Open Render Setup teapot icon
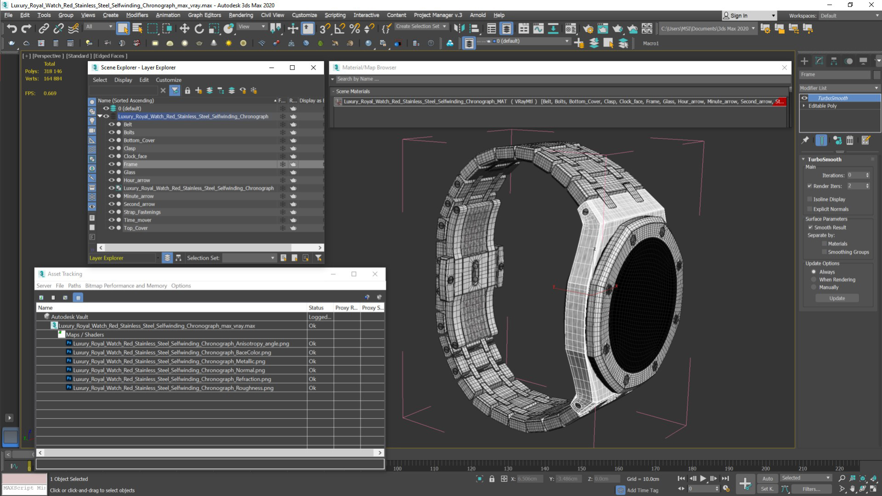 click(588, 28)
